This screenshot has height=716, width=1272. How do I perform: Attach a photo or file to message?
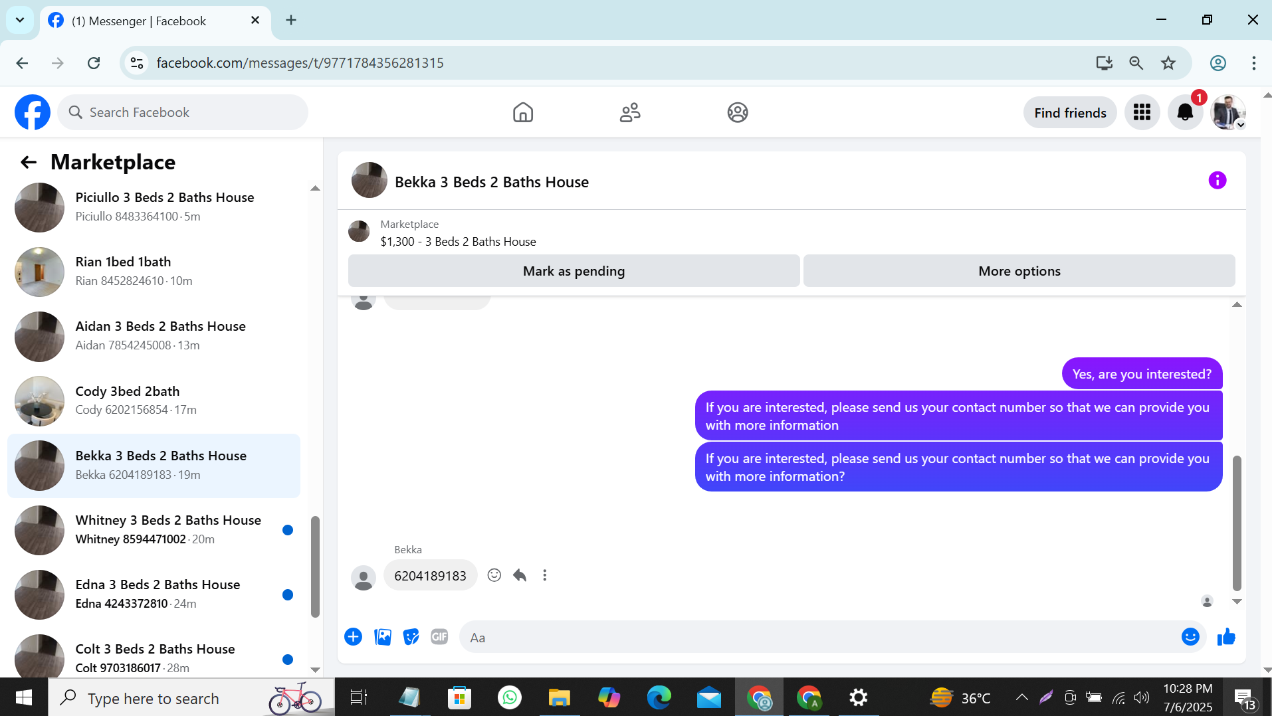point(383,637)
